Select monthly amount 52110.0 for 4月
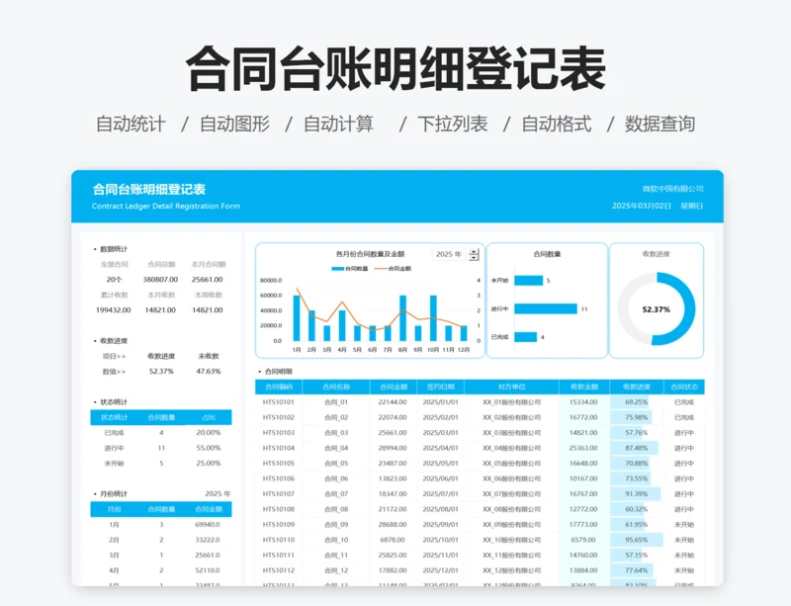Image resolution: width=791 pixels, height=606 pixels. point(208,570)
